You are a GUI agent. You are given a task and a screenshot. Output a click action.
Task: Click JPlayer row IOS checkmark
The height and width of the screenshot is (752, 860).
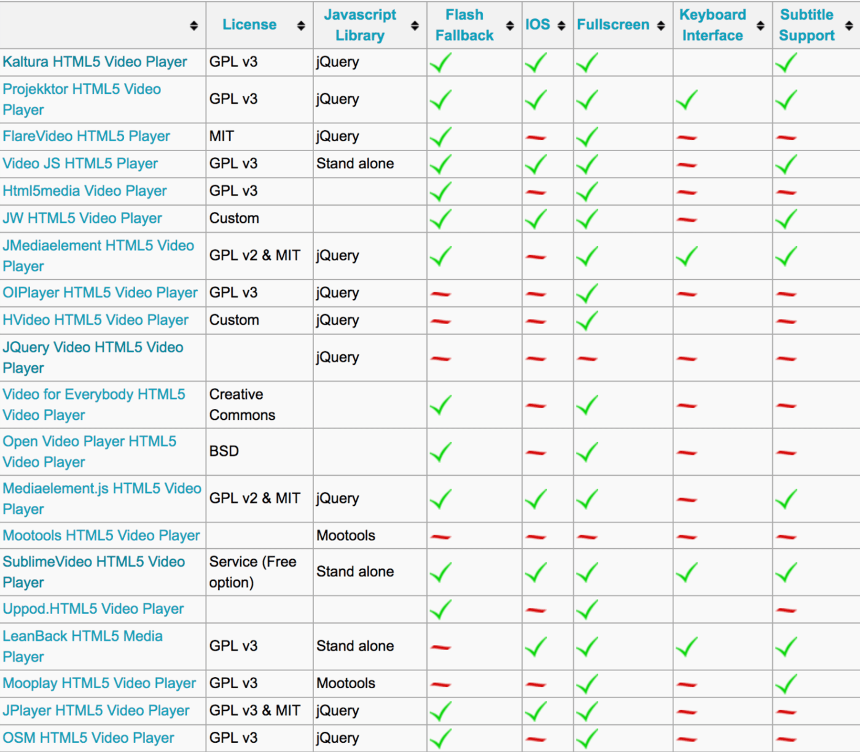(536, 711)
